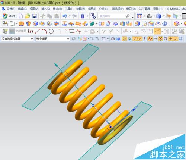186x160 pixels.
Task: Select the Studio Spline tool
Action: pyautogui.click(x=79, y=31)
